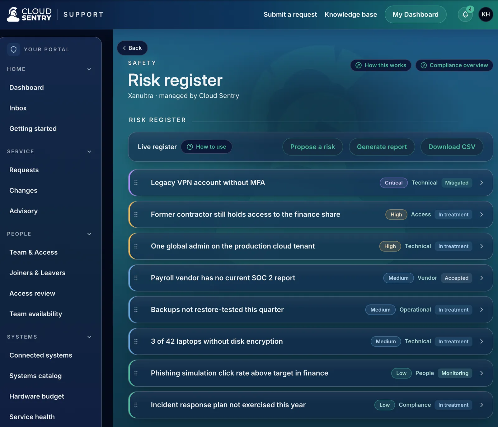Download the register as CSV
Viewport: 498px width, 427px height.
[x=452, y=147]
